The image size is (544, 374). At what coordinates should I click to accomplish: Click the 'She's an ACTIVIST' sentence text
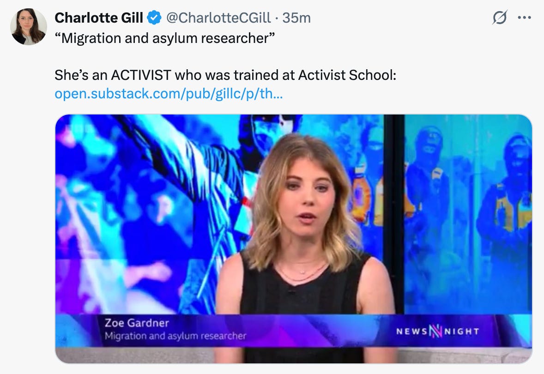(225, 75)
